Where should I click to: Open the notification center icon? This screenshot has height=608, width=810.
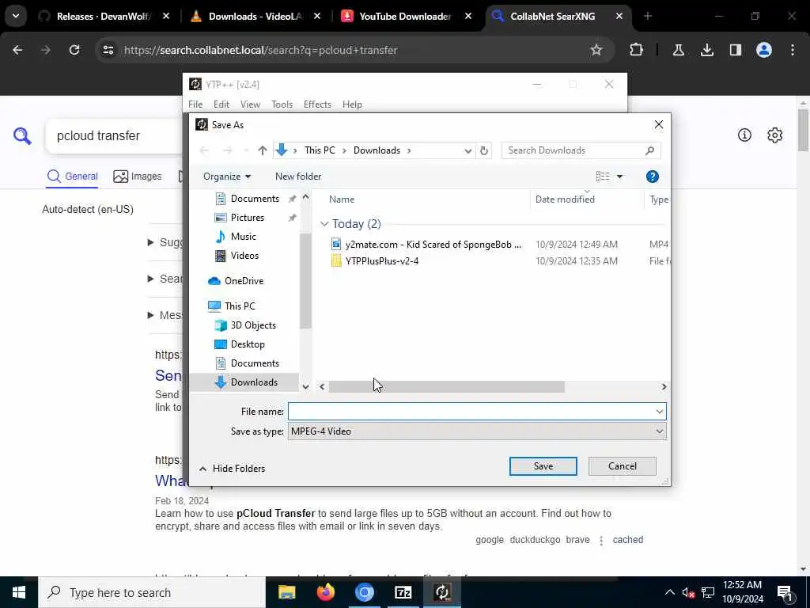pyautogui.click(x=785, y=592)
